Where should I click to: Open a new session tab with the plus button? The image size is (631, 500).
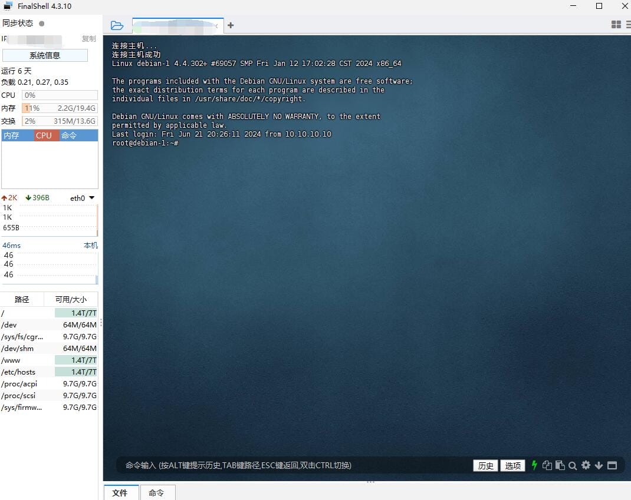coord(230,25)
